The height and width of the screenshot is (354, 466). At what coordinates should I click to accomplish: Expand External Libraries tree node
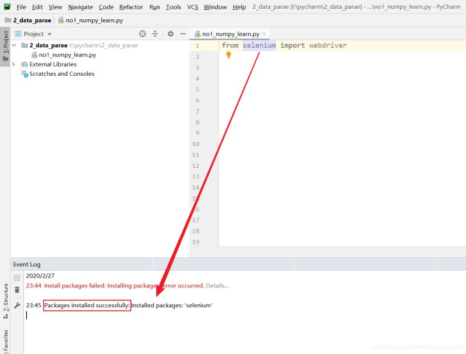[14, 64]
